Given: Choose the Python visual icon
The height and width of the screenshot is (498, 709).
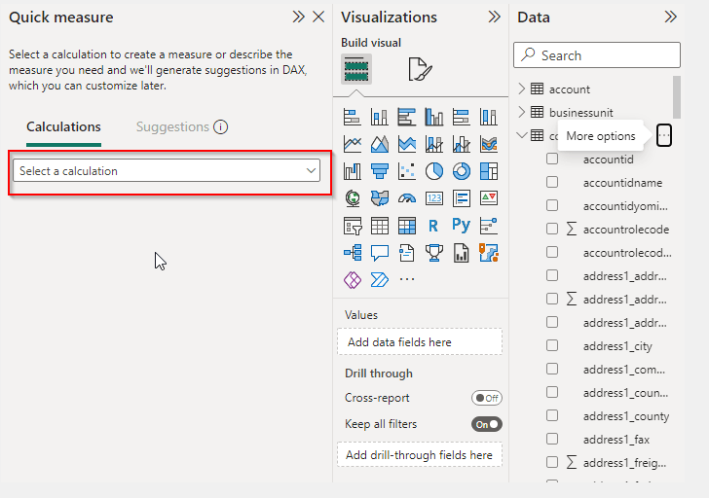Looking at the screenshot, I should click(462, 226).
